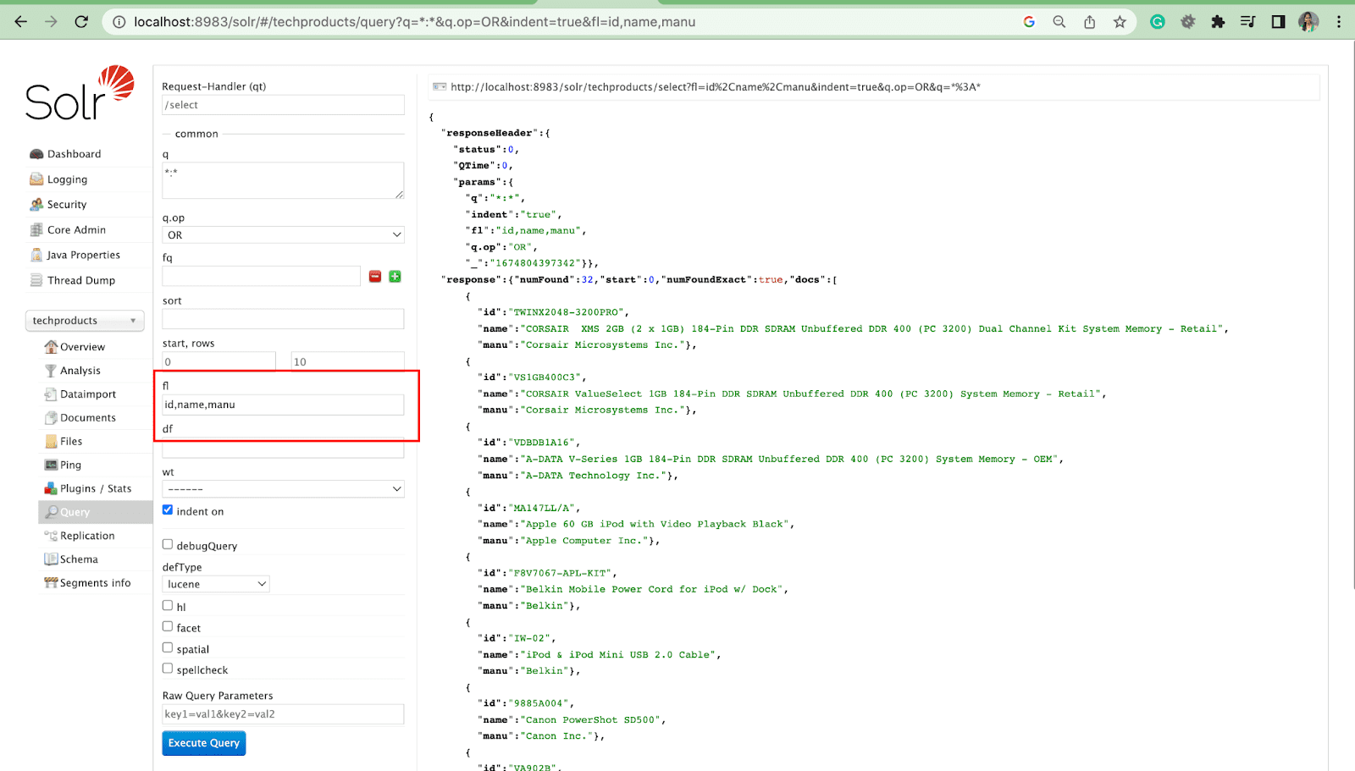Select Analysis in the core menu
The image size is (1355, 771).
[x=80, y=371]
